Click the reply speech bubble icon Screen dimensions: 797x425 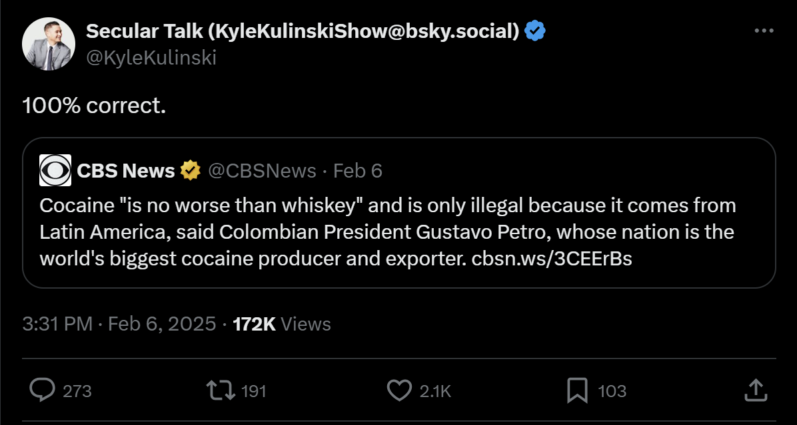tap(42, 390)
